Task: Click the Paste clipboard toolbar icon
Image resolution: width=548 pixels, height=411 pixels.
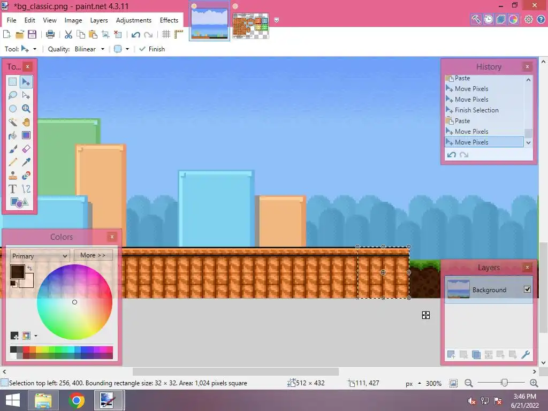Action: coord(93,34)
